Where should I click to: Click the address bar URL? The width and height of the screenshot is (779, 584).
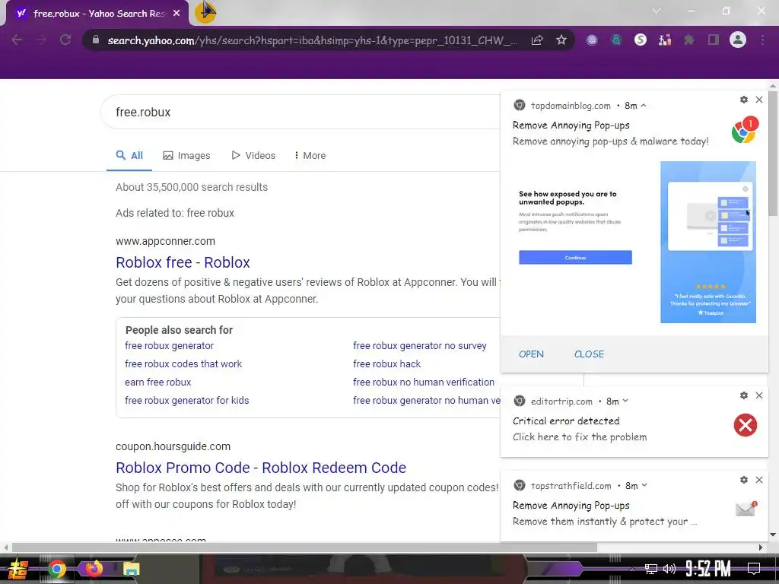click(x=312, y=40)
